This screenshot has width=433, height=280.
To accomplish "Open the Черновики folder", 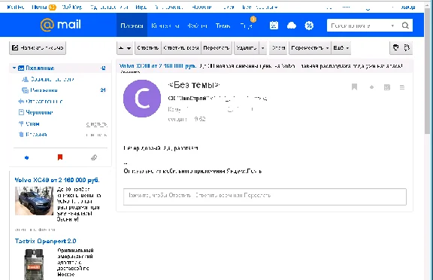I will click(x=39, y=112).
